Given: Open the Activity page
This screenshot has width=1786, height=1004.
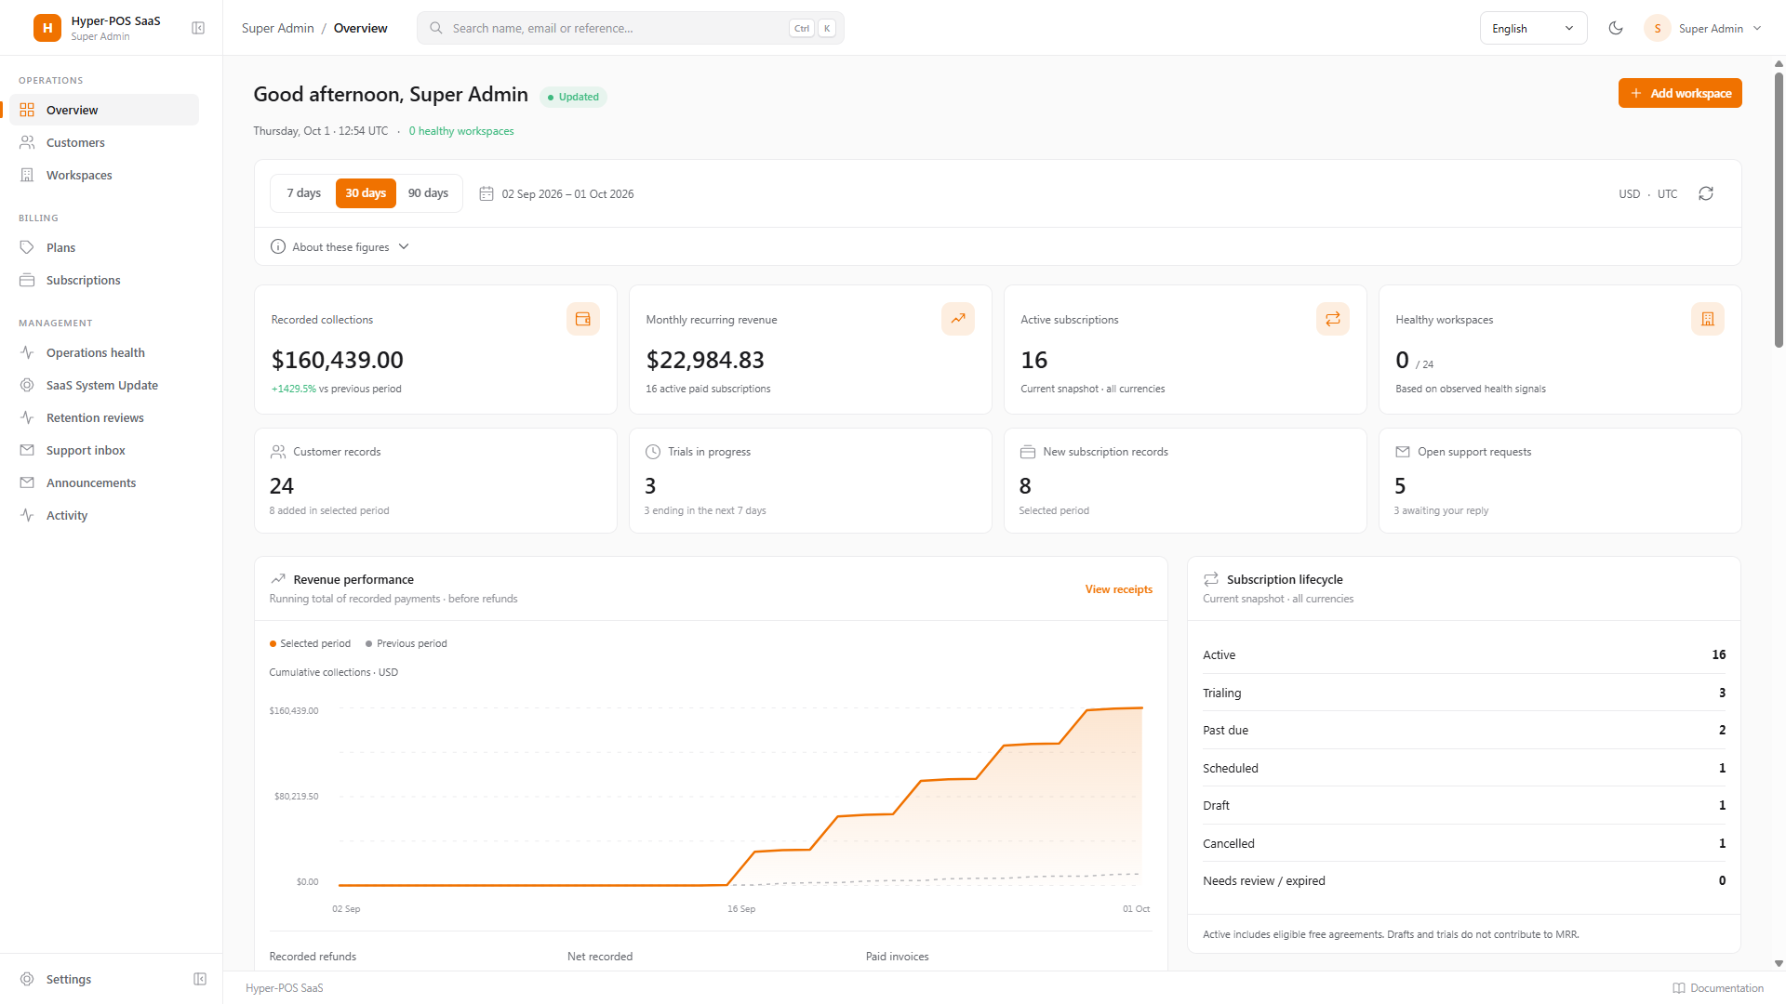Looking at the screenshot, I should point(104,515).
